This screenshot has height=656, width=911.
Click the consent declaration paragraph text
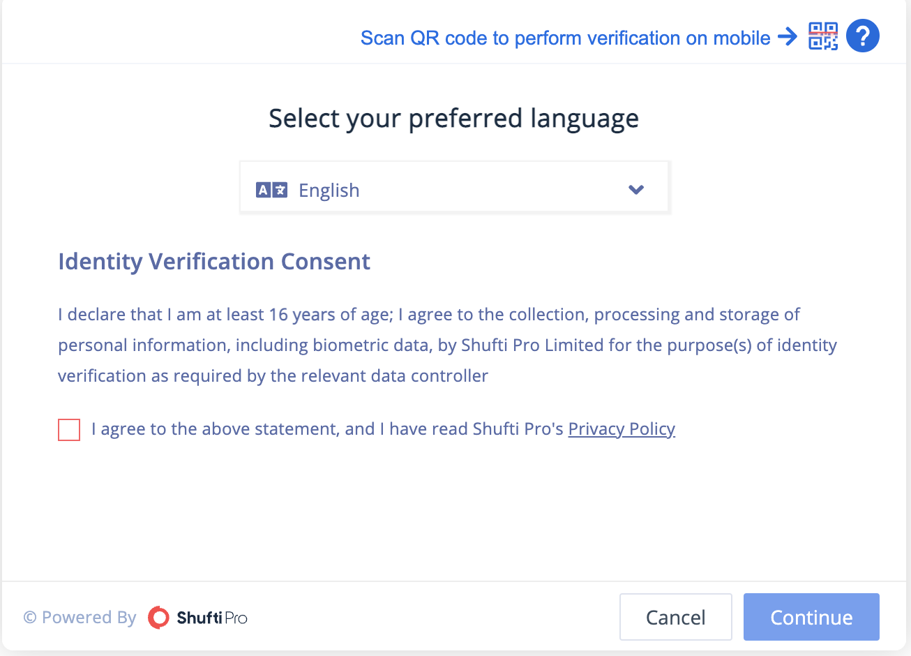(447, 345)
